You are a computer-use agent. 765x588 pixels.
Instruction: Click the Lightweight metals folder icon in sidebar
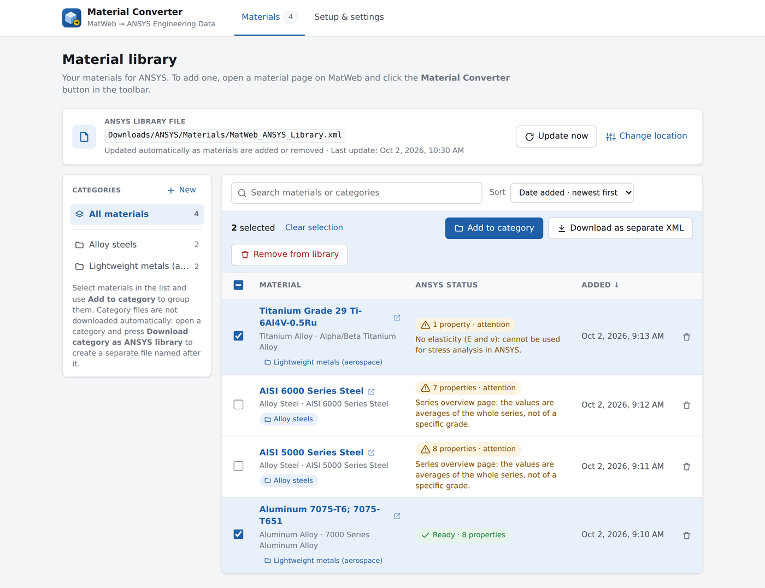[80, 266]
